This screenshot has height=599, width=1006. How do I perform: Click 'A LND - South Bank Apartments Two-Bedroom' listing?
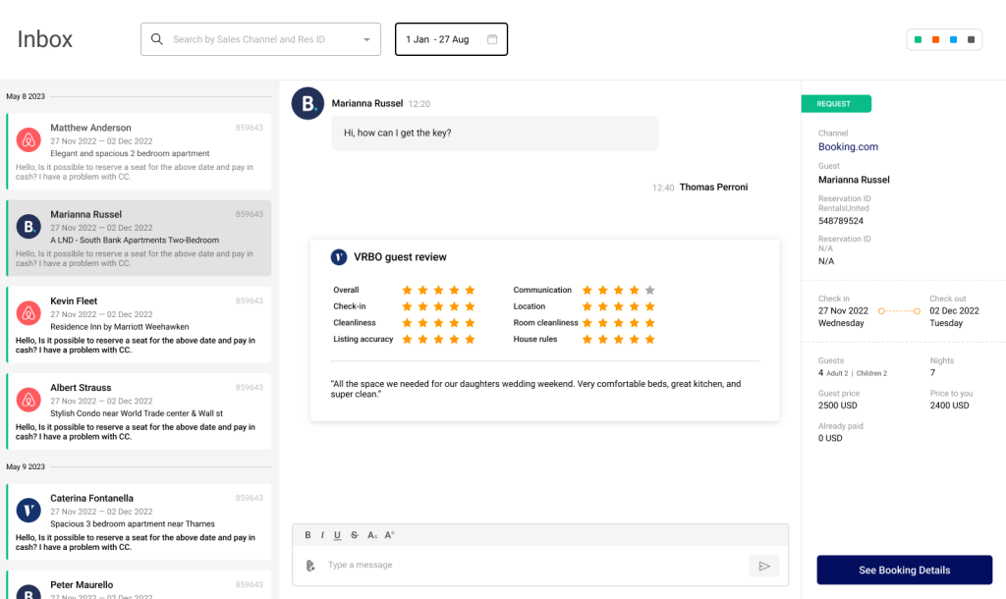point(135,240)
